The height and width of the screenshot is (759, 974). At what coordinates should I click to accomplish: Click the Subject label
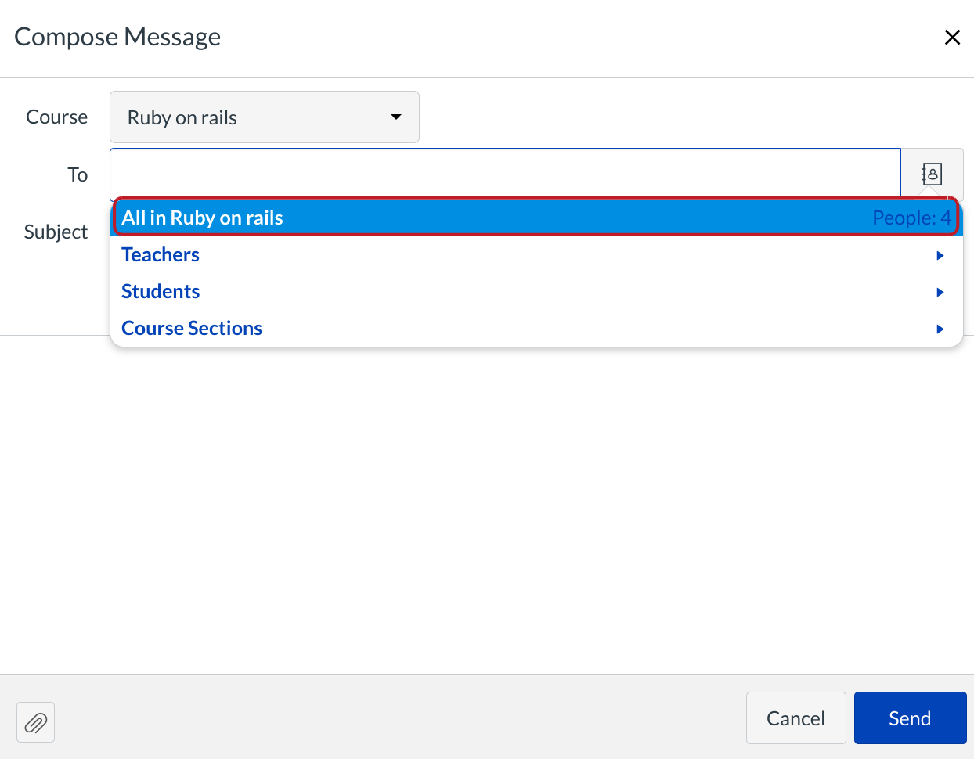[56, 232]
